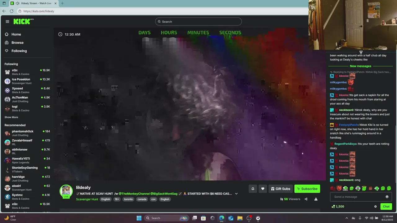397x223 pixels.
Task: Open a new browser tab
Action: (x=62, y=3)
